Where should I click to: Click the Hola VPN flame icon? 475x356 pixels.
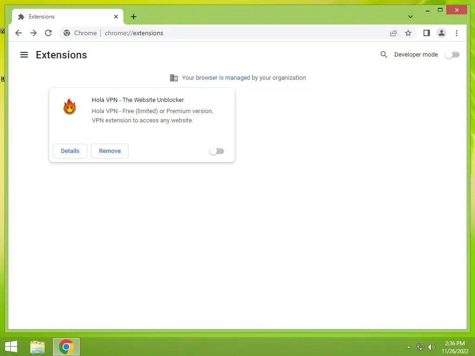pyautogui.click(x=70, y=107)
